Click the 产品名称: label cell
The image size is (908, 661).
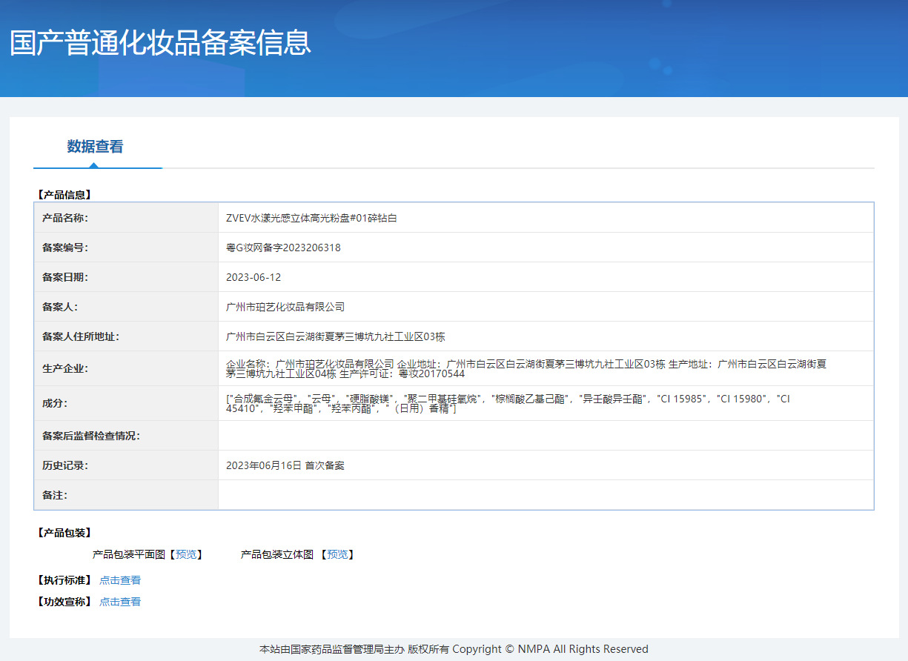point(126,218)
